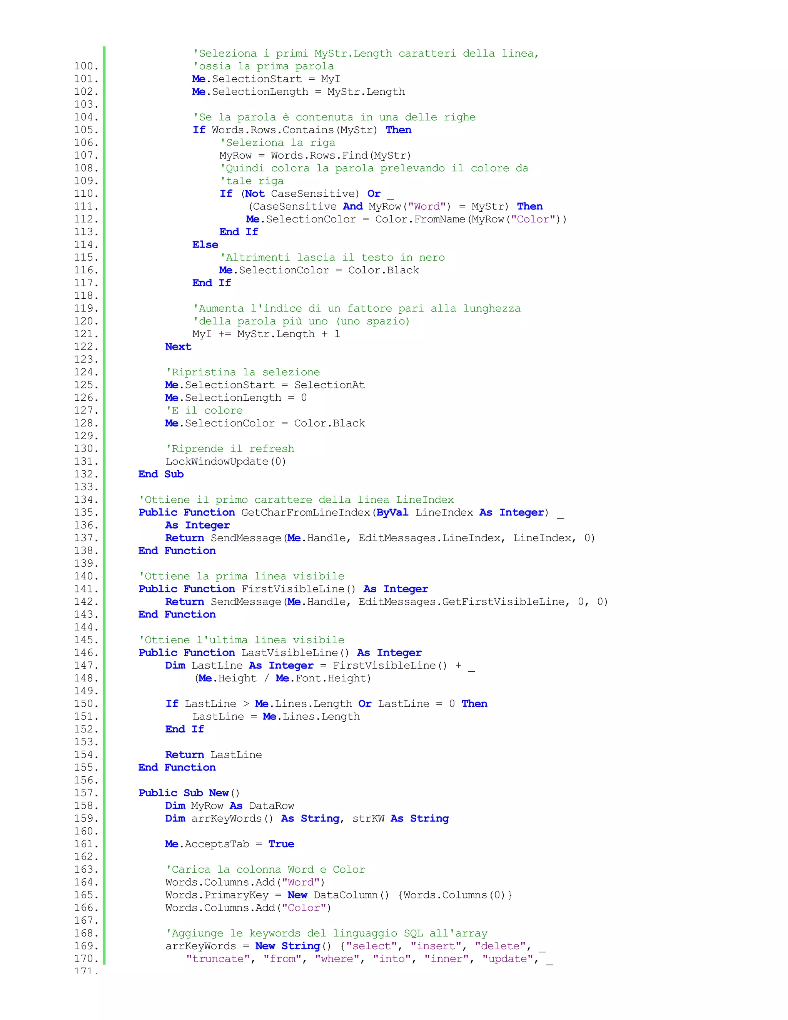
Task: Click the 'Else' keyword on line 114
Action: point(205,245)
